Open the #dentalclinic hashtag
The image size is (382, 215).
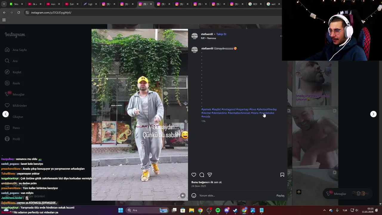coord(219,113)
